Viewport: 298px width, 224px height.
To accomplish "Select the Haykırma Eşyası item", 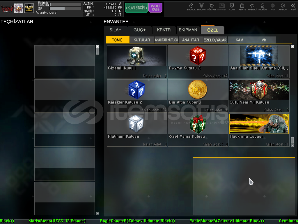I will click(259, 130).
